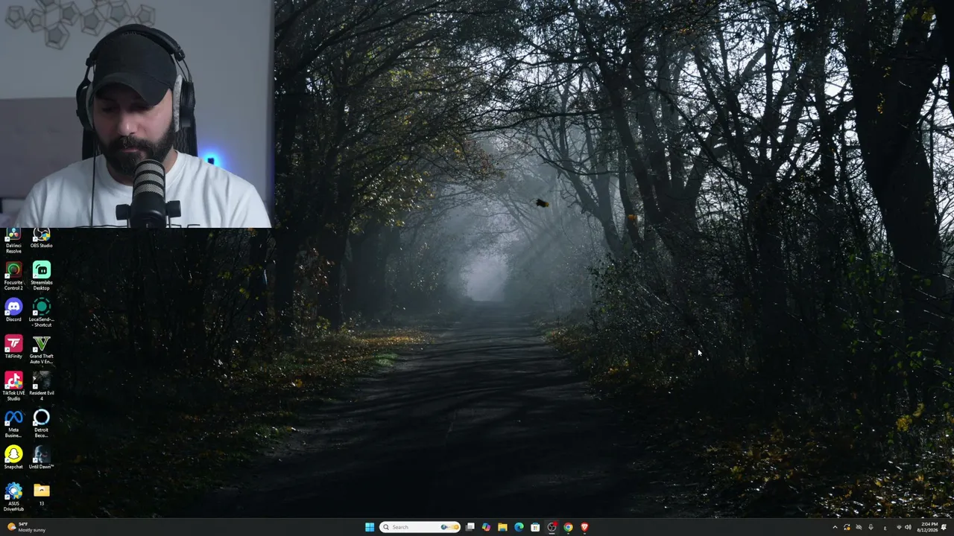Open File Explorer from the taskbar

pos(502,527)
